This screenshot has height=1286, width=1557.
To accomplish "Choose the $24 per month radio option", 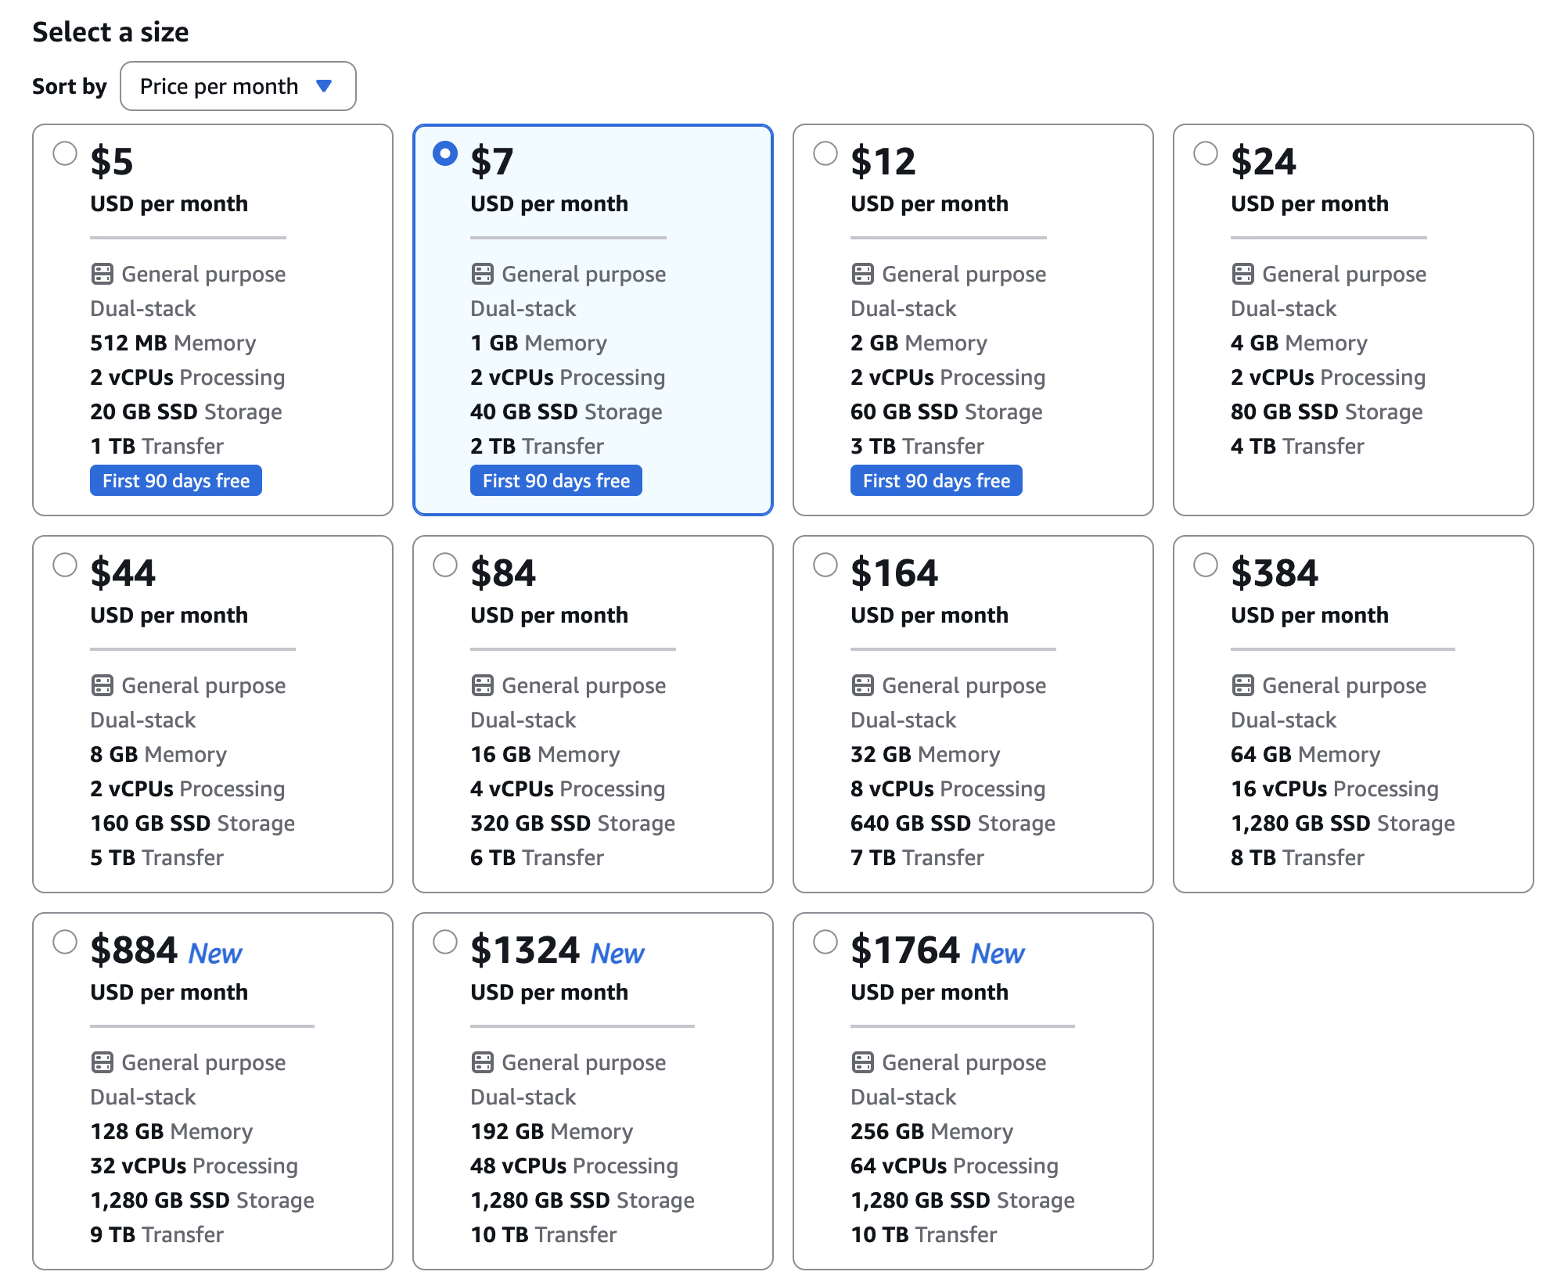I will [1206, 153].
